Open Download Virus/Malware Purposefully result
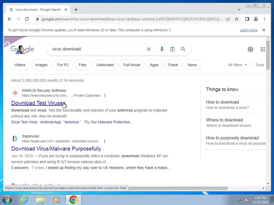Image resolution: width=274 pixels, height=205 pixels. coord(56,149)
